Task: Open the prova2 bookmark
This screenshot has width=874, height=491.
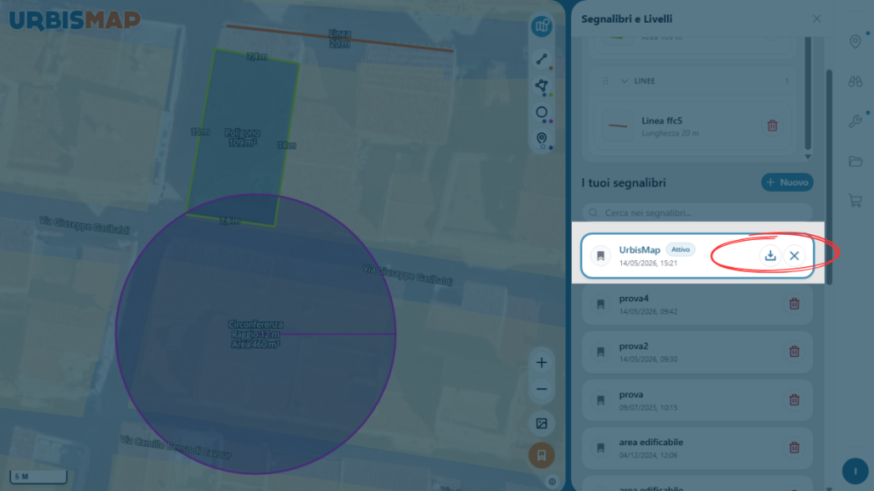Action: 697,352
